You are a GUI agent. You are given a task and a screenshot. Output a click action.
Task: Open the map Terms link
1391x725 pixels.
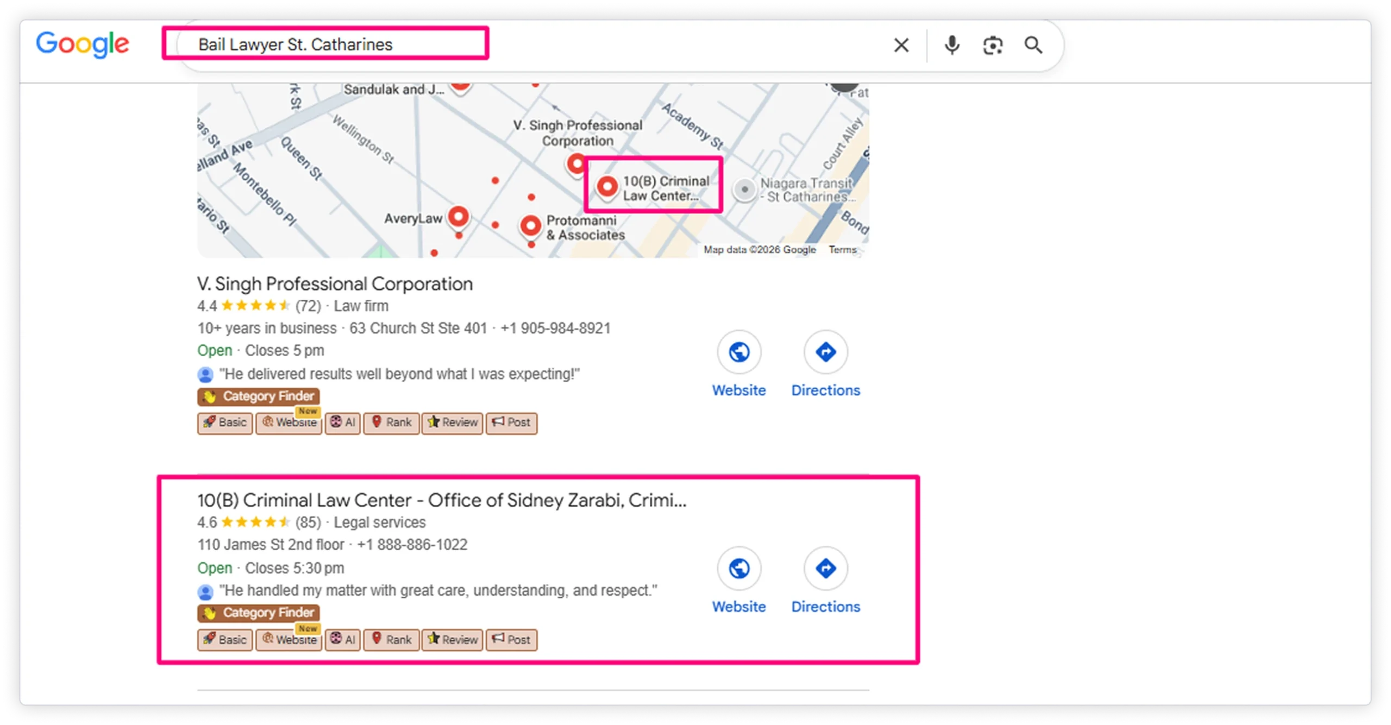tap(842, 250)
